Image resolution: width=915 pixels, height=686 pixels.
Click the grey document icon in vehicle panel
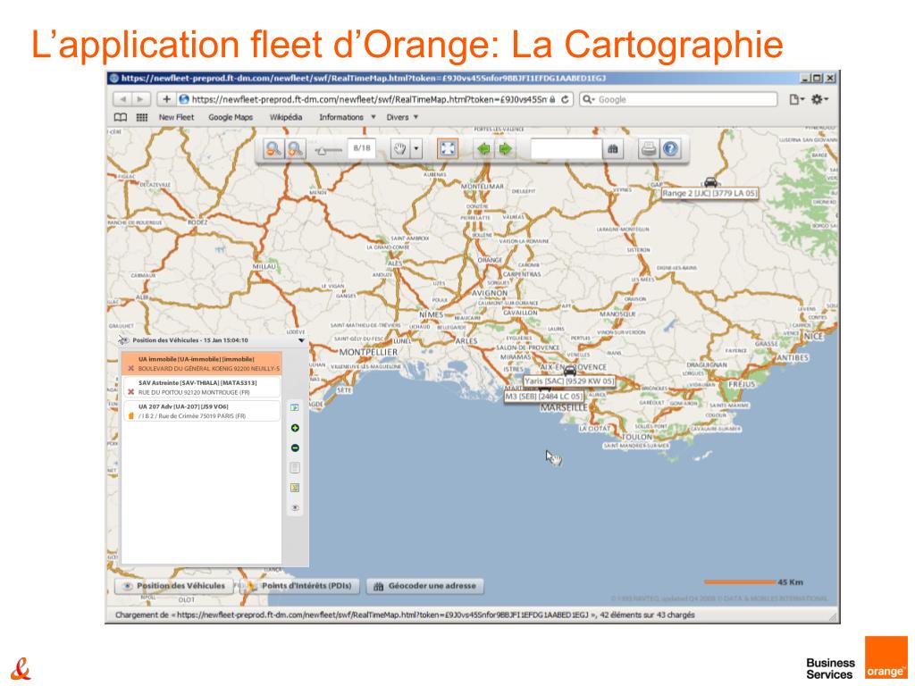[295, 468]
